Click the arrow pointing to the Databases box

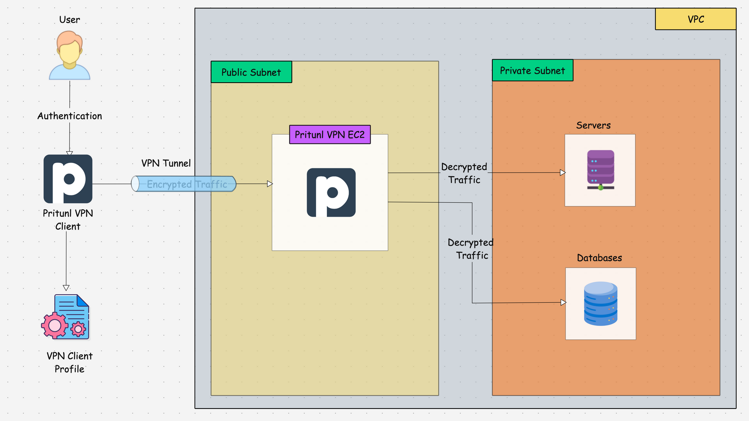point(563,302)
